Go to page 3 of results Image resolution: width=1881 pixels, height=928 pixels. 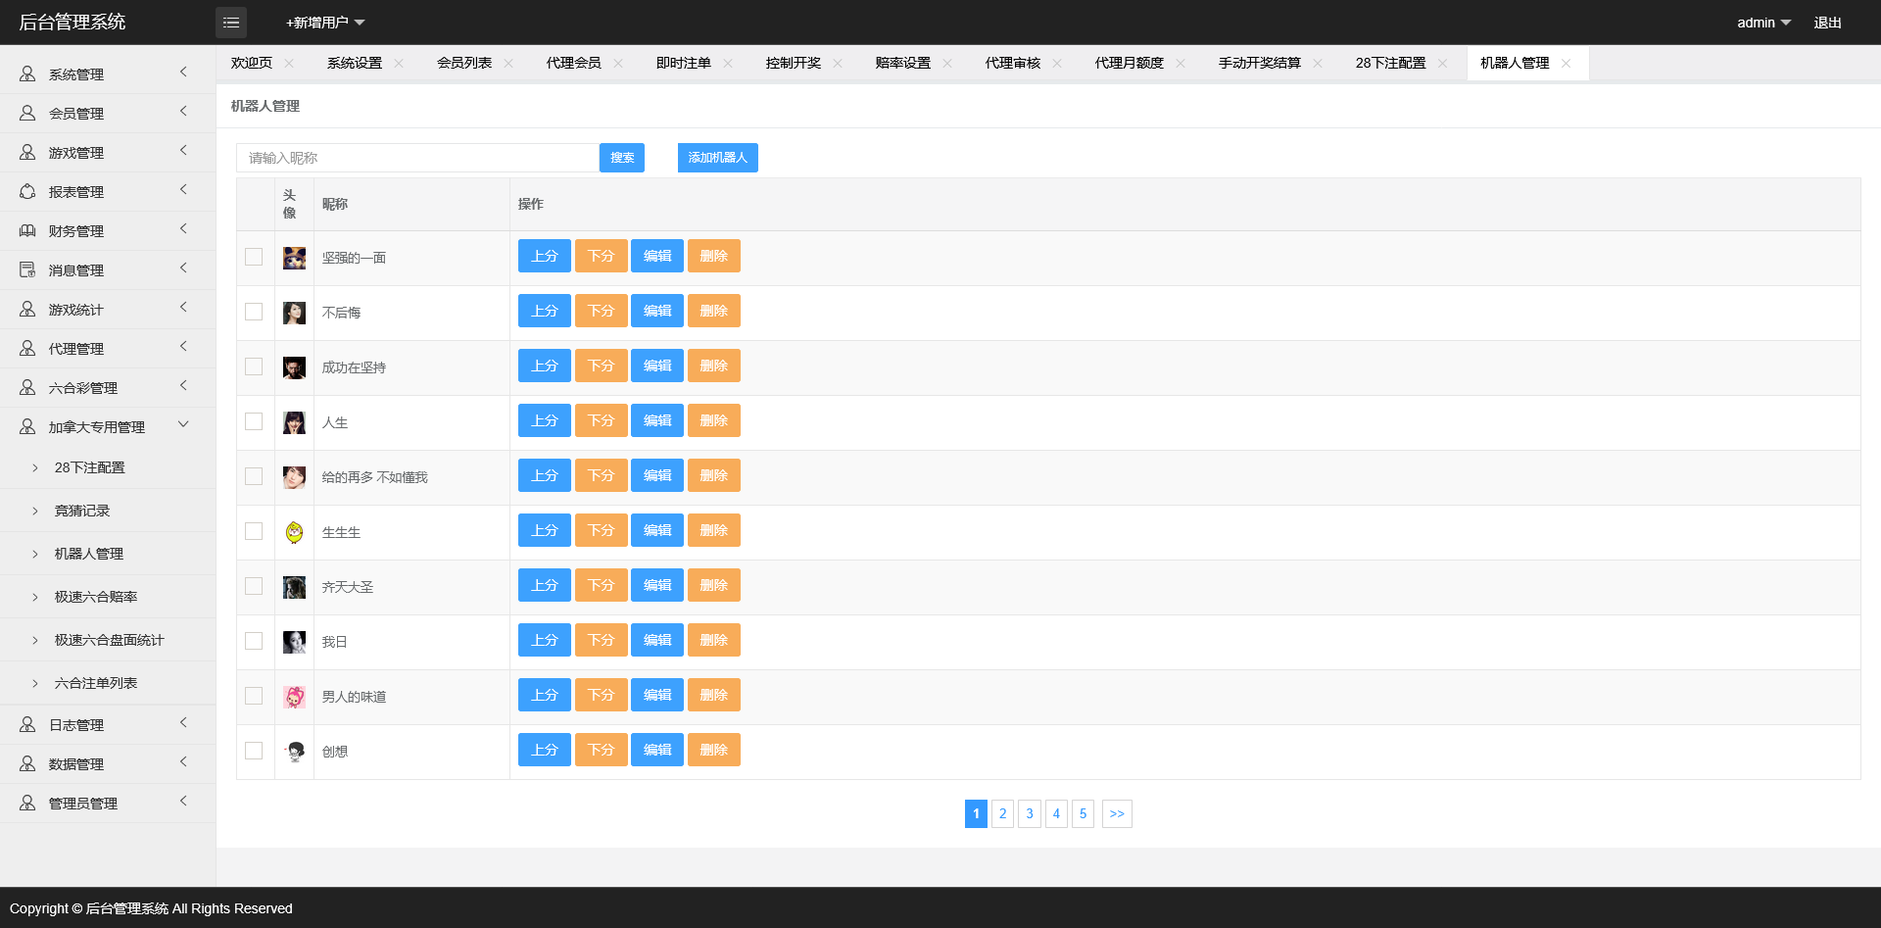click(x=1029, y=813)
